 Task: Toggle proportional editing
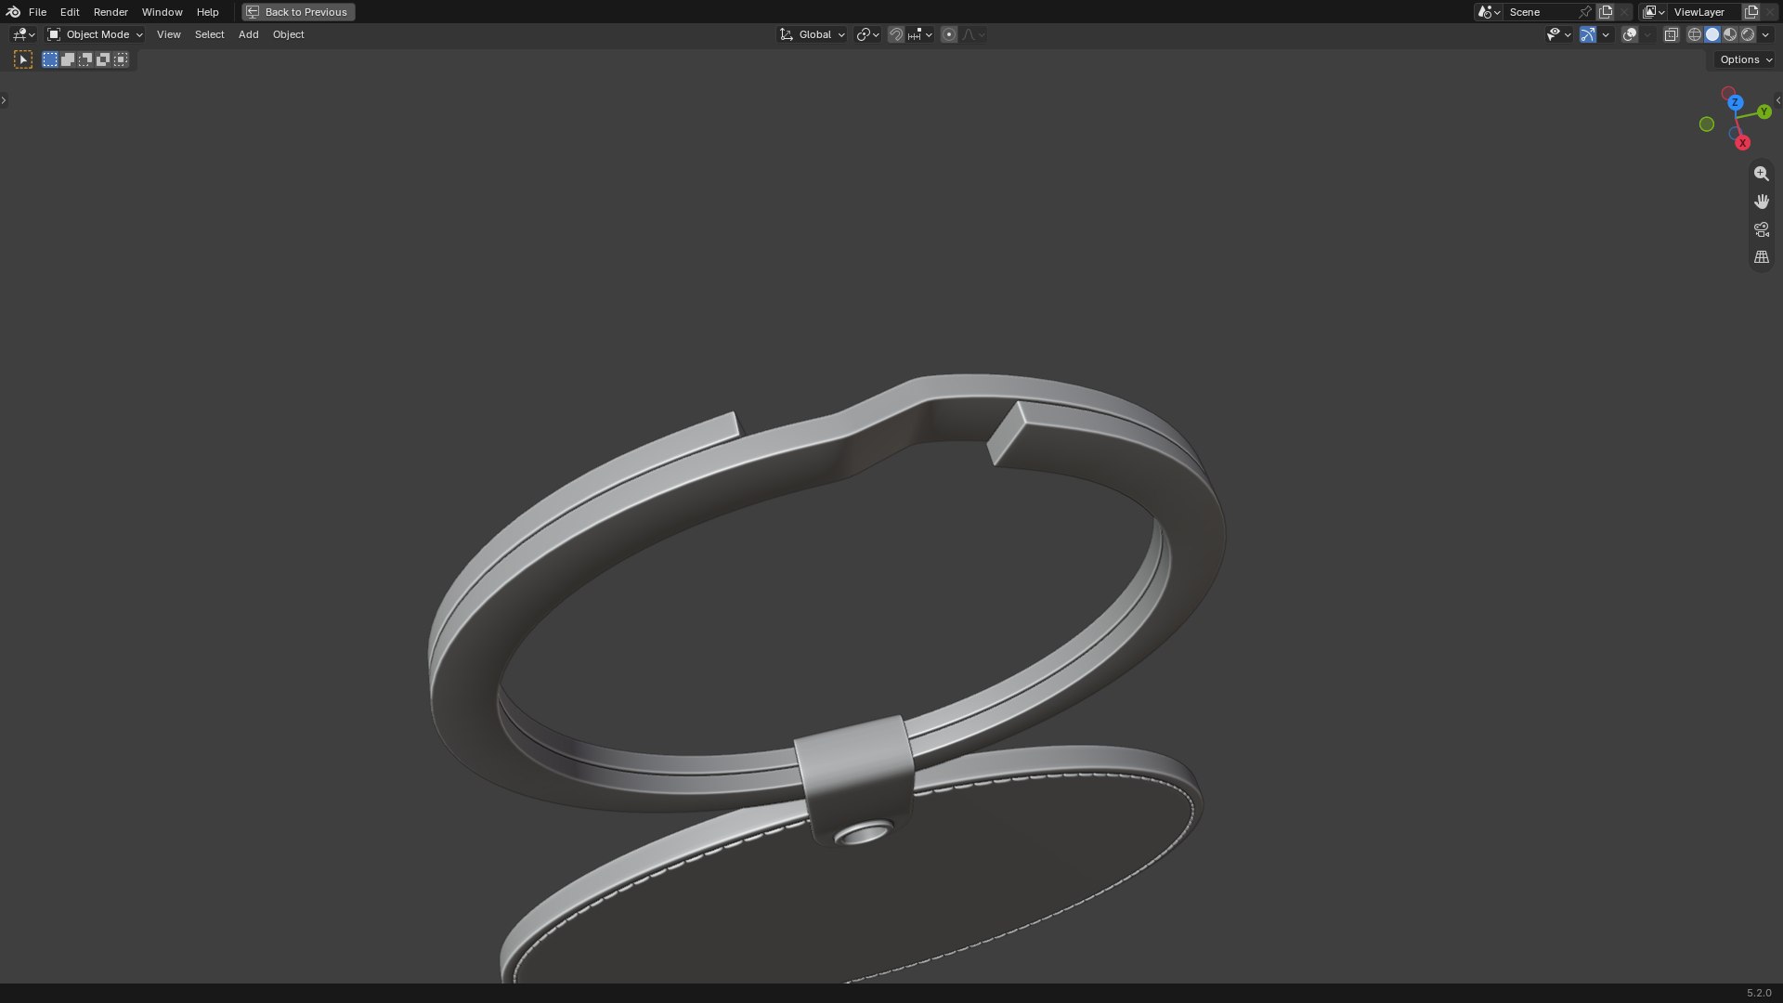949,34
